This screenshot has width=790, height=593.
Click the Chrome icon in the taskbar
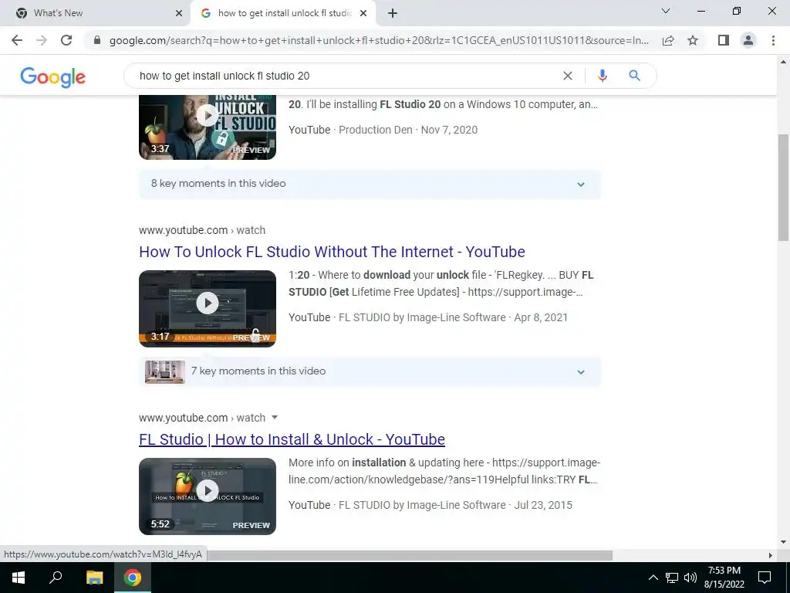(x=133, y=578)
